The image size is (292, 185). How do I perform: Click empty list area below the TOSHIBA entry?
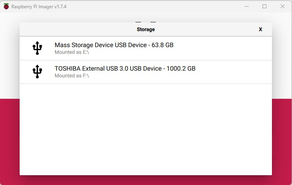tap(145, 129)
